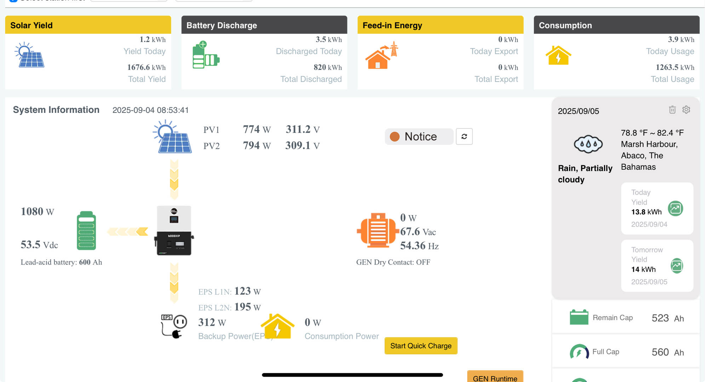Click the Consumption house lightning icon
The image size is (705, 382).
pos(558,56)
